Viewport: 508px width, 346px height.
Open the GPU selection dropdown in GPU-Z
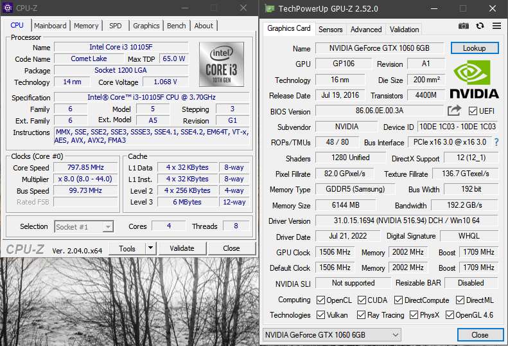pos(332,334)
